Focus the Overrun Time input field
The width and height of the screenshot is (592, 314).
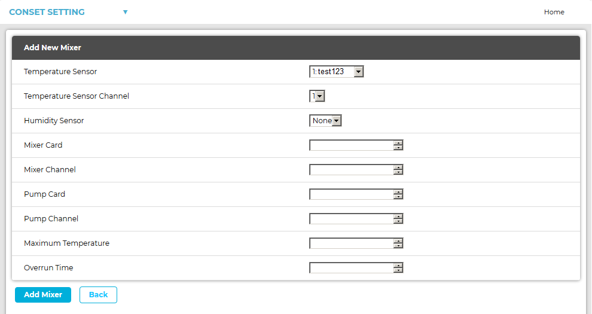click(351, 268)
